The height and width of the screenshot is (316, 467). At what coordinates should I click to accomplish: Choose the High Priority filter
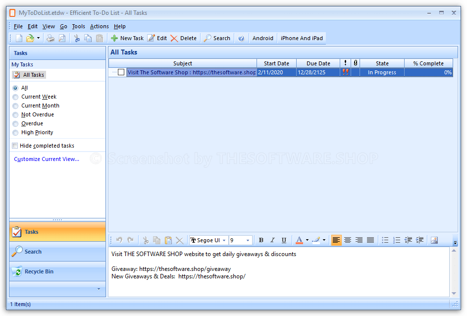(15, 132)
